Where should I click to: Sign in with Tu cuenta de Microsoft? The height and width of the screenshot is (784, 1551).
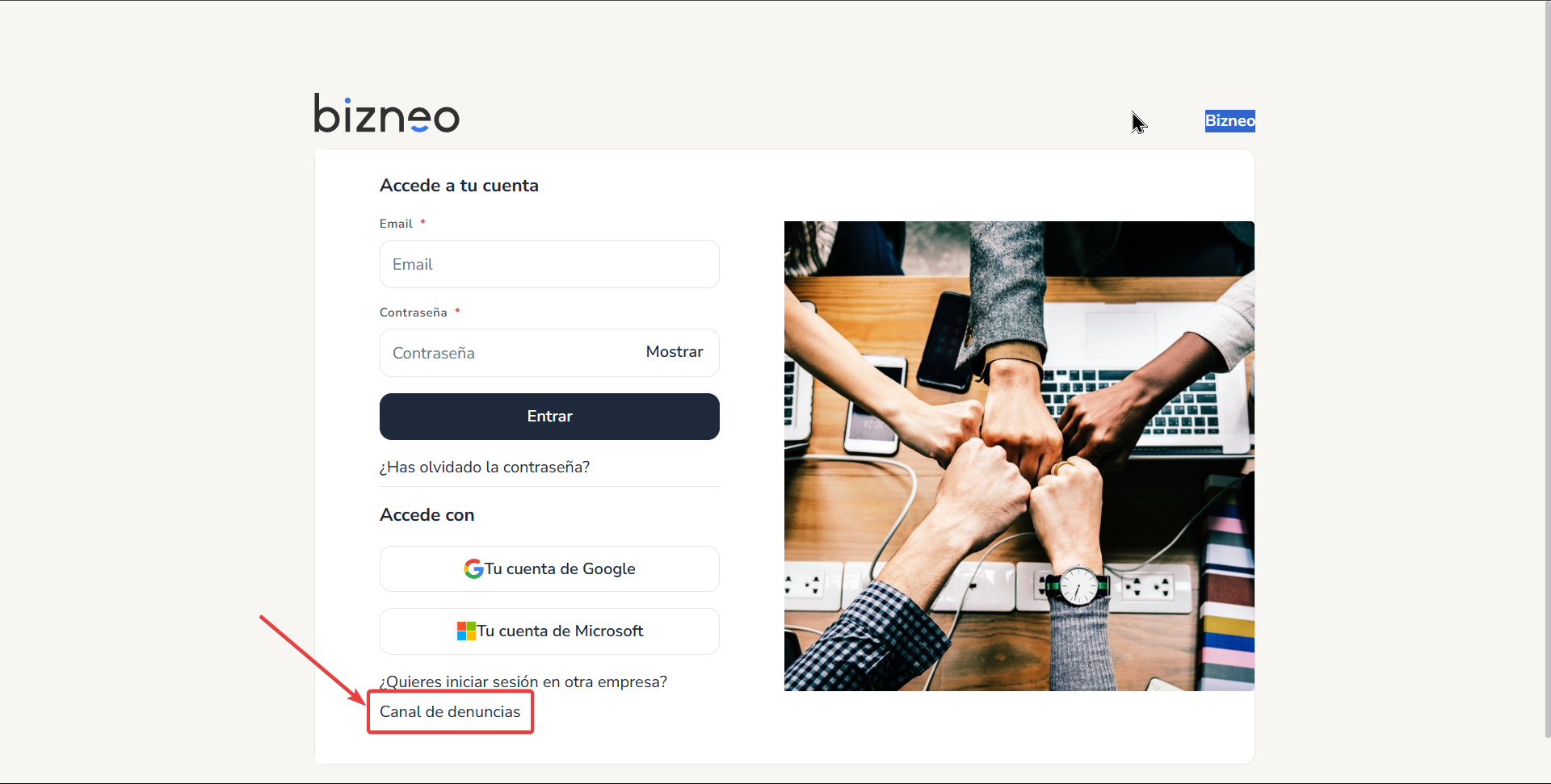pyautogui.click(x=549, y=631)
